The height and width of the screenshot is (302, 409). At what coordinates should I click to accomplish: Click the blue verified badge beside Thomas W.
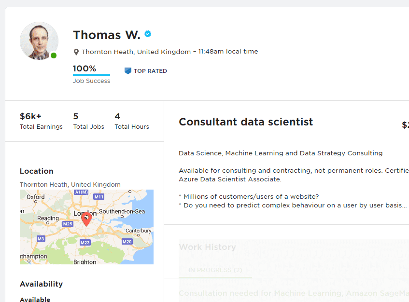click(148, 34)
